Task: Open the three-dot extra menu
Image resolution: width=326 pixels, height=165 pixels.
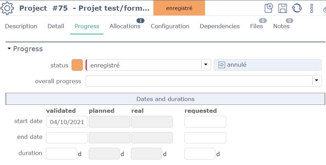Action: pyautogui.click(x=312, y=8)
